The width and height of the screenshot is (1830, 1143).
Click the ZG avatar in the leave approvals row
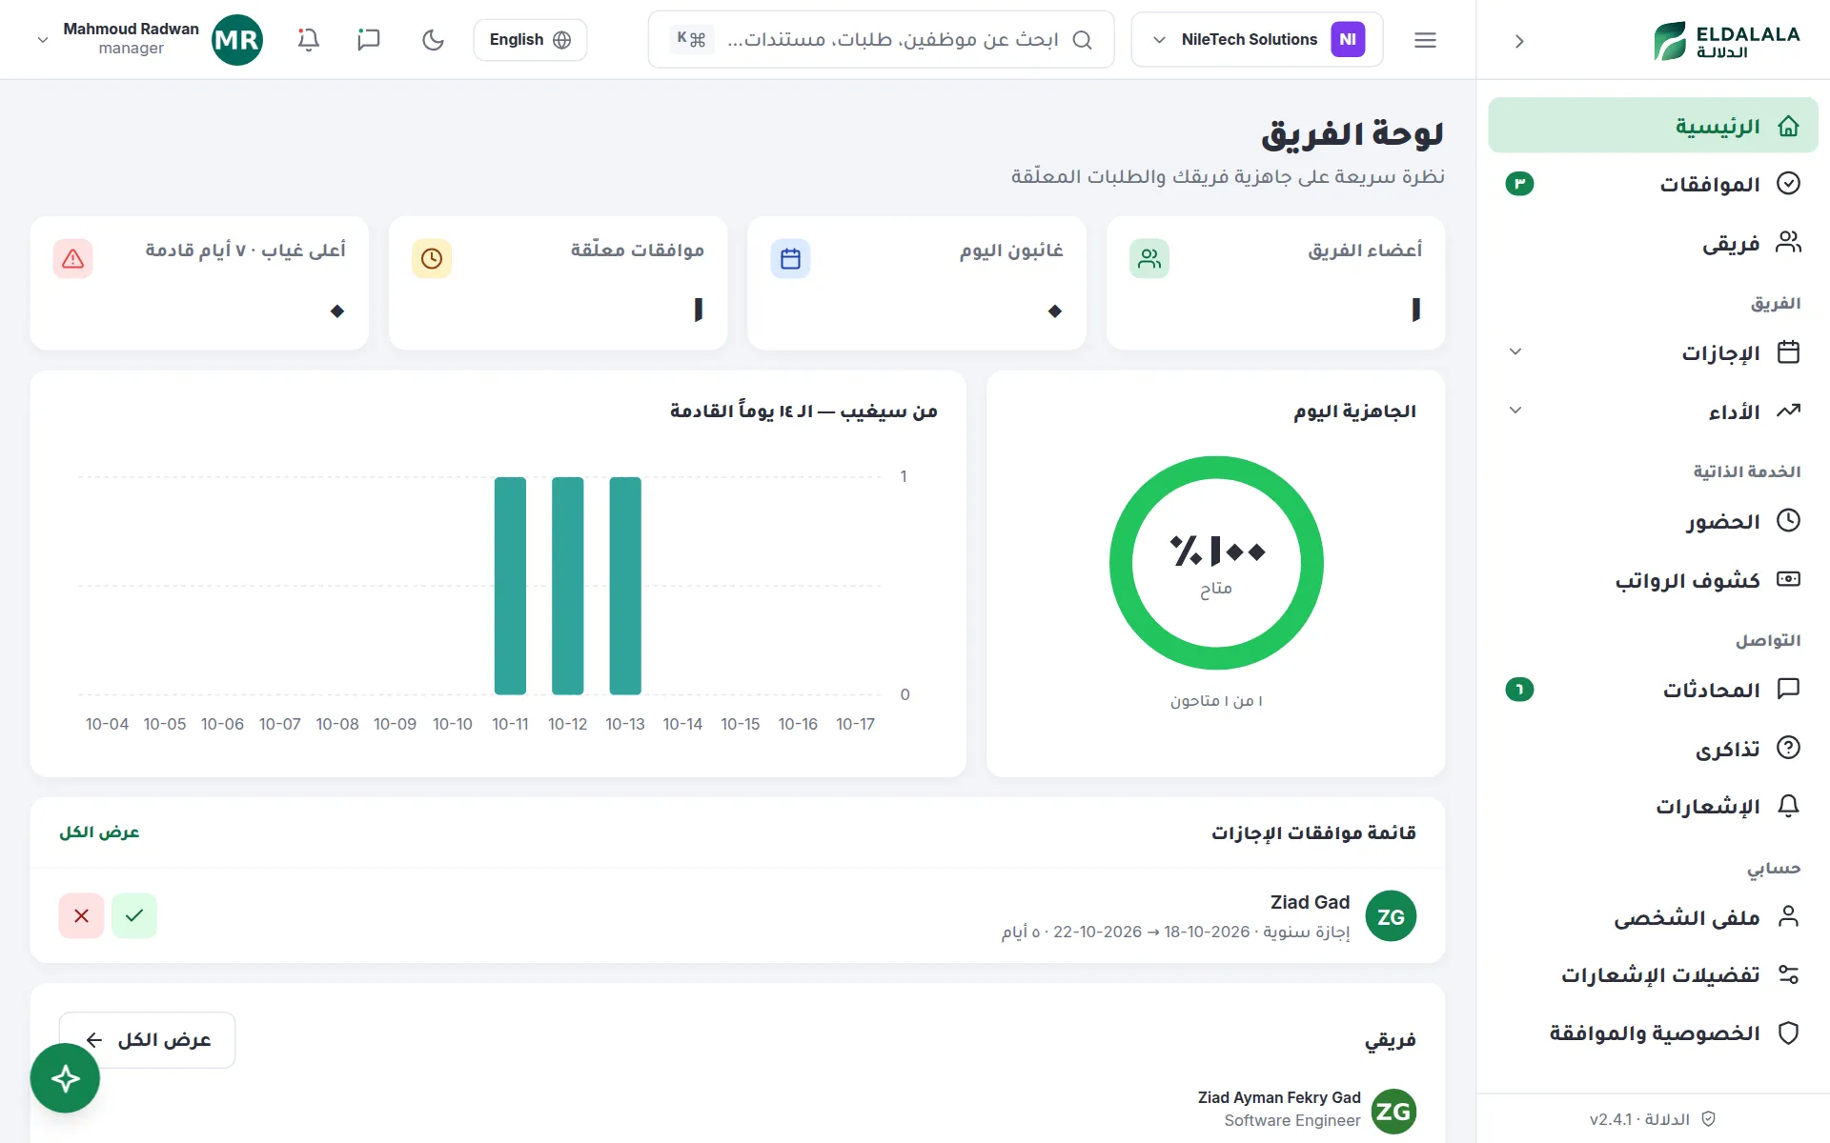tap(1391, 916)
